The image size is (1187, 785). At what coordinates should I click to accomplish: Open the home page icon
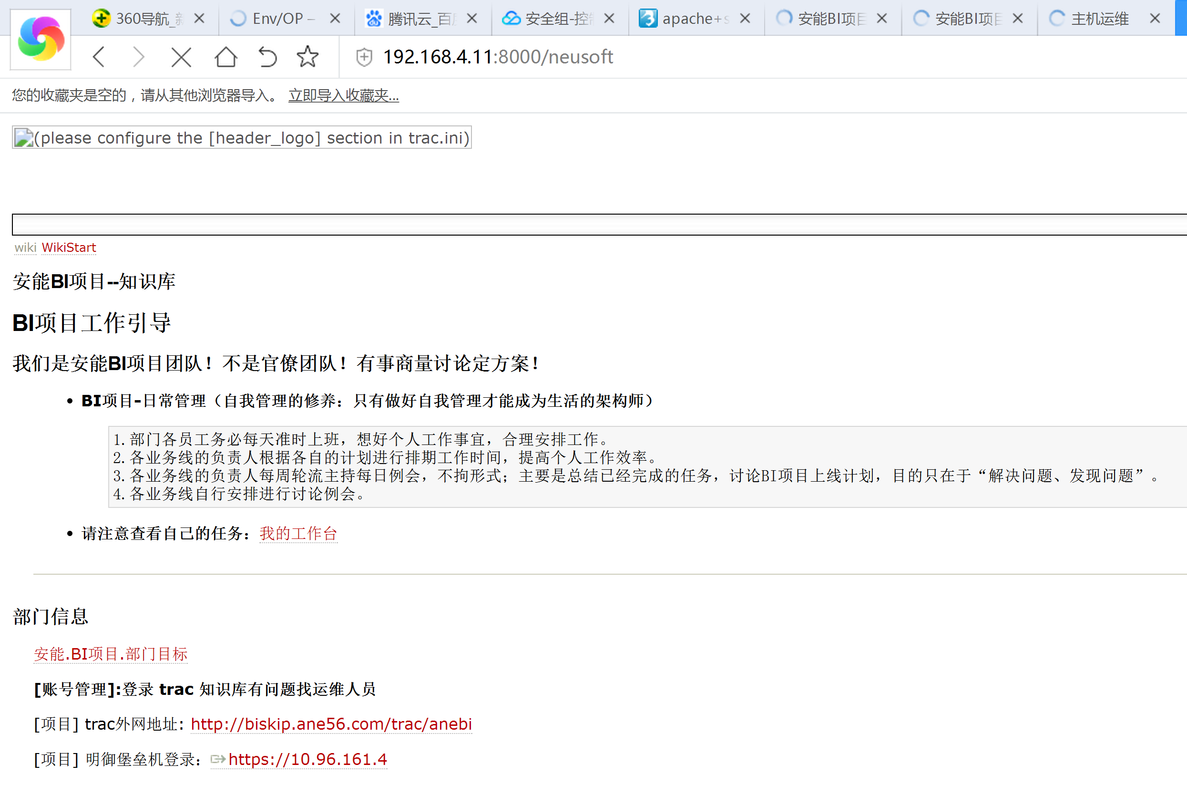tap(225, 57)
